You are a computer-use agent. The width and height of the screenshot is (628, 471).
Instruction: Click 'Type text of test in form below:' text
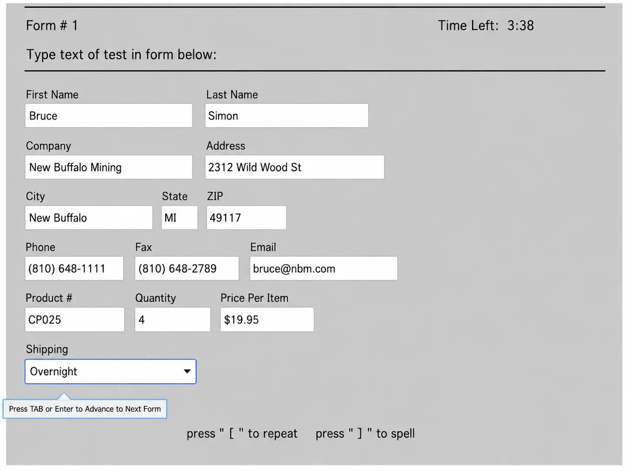pyautogui.click(x=121, y=55)
